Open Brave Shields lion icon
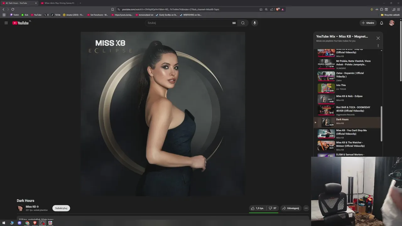Image resolution: width=402 pixels, height=226 pixels. (x=278, y=9)
